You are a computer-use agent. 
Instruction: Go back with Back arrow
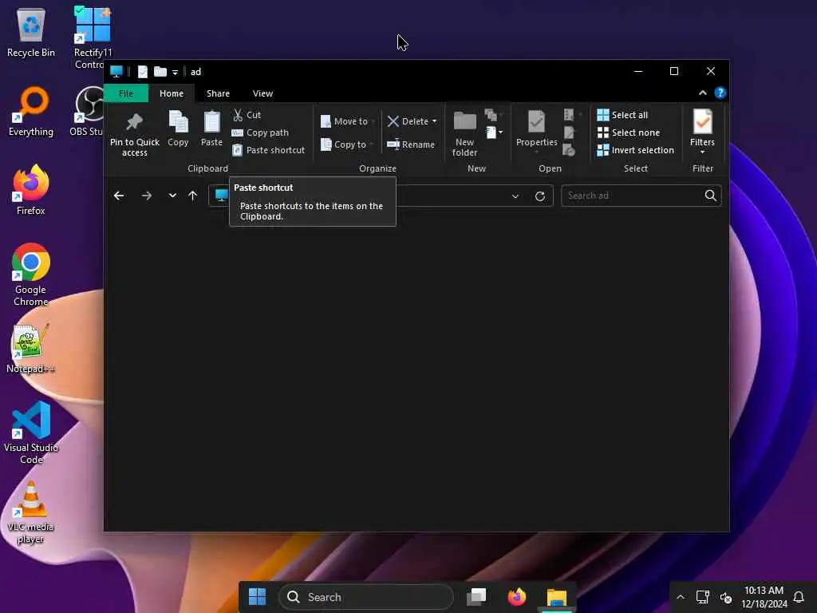119,196
